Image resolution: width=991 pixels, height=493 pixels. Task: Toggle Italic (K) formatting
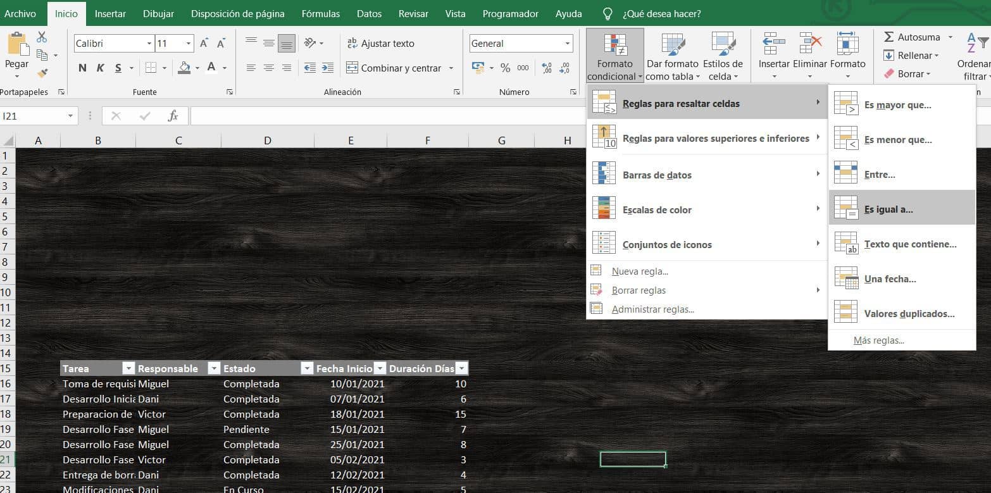click(x=100, y=68)
